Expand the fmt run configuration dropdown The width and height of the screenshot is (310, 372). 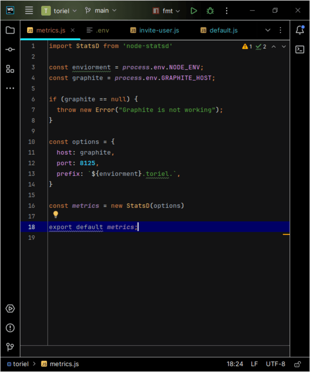point(167,11)
